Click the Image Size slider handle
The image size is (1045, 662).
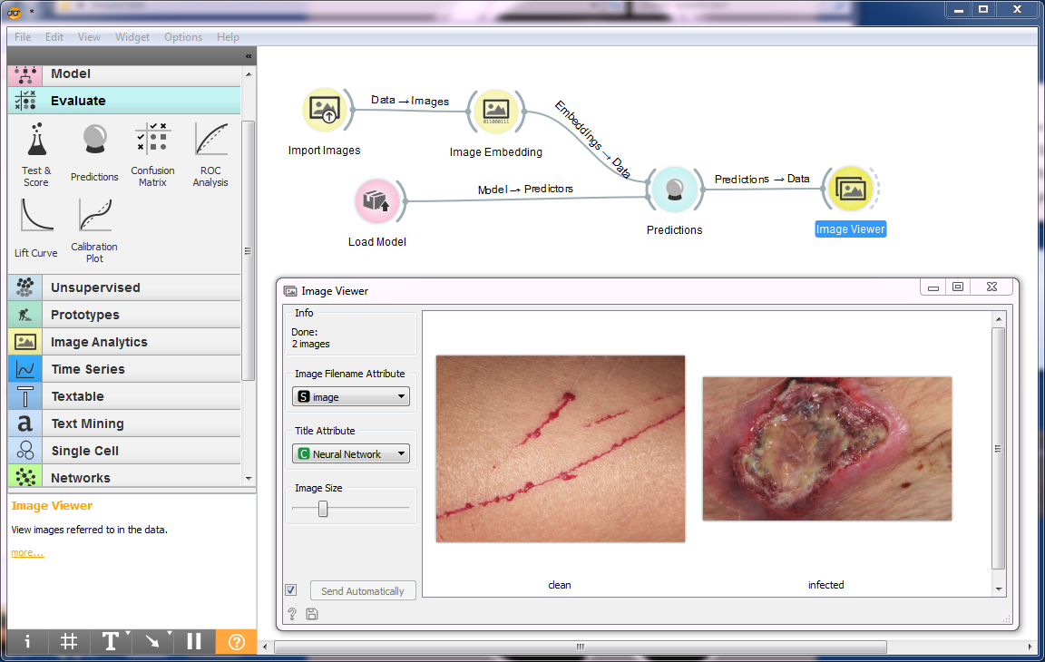323,509
